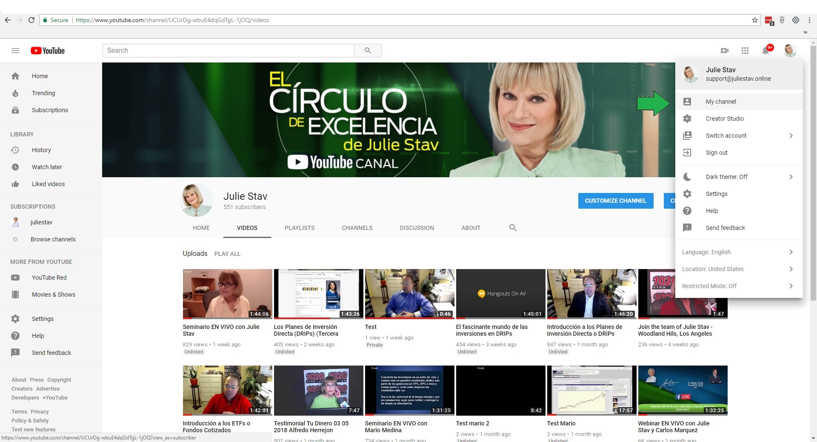Click in the YouTube Search field
Image resolution: width=817 pixels, height=442 pixels.
point(228,51)
